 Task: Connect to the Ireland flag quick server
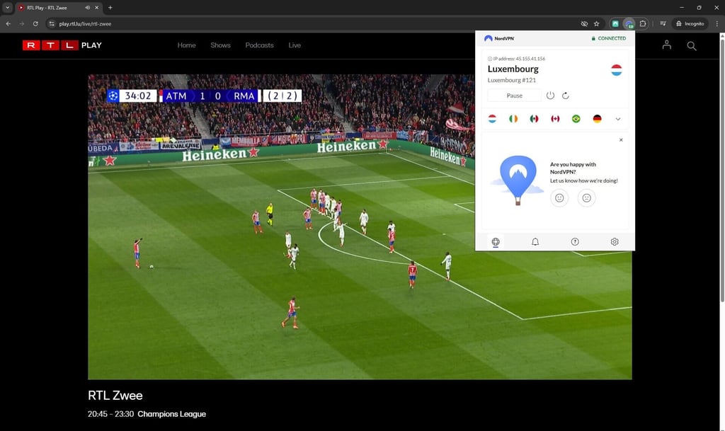tap(513, 119)
